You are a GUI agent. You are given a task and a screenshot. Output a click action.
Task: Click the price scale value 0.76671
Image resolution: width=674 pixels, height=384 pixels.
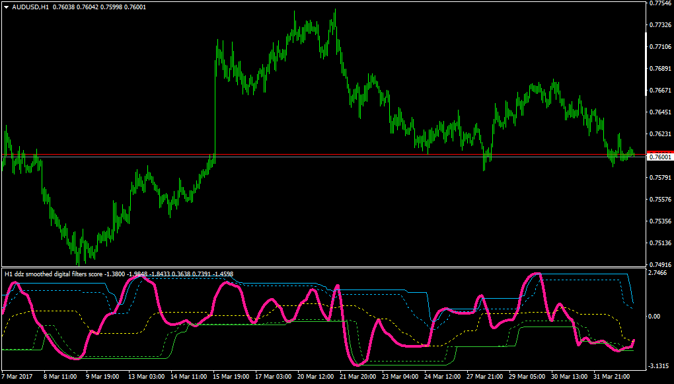pyautogui.click(x=660, y=91)
